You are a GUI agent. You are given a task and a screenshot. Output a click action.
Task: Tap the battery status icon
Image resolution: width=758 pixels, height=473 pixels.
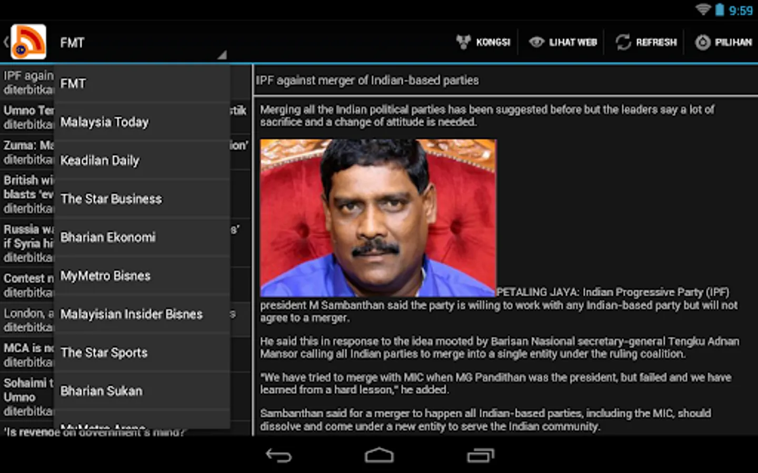click(x=720, y=9)
